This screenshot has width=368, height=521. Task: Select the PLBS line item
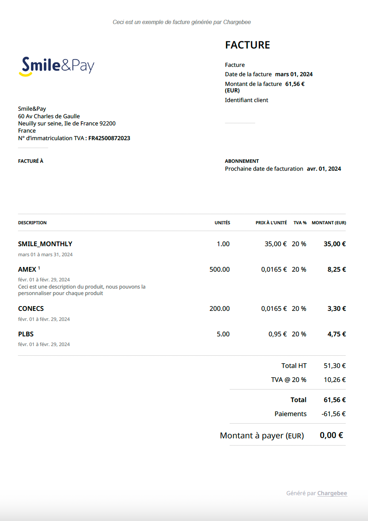click(x=26, y=334)
